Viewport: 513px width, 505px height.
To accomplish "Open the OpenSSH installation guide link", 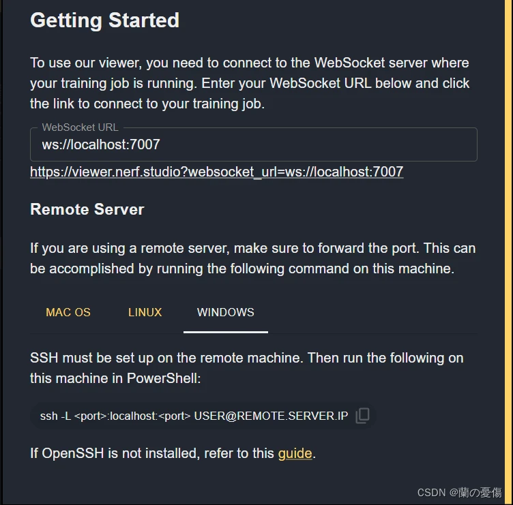I will pyautogui.click(x=295, y=453).
